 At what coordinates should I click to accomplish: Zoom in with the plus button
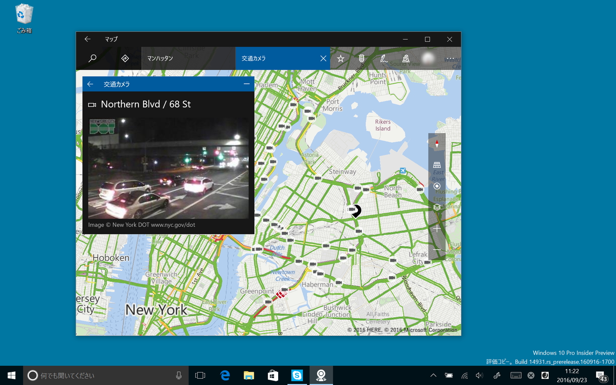pyautogui.click(x=437, y=229)
